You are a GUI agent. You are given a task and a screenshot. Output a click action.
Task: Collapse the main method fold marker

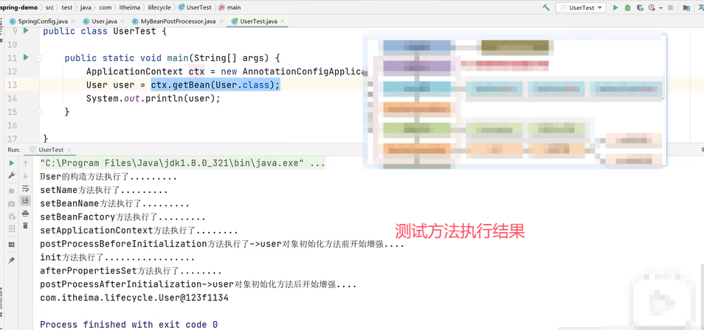(x=39, y=58)
